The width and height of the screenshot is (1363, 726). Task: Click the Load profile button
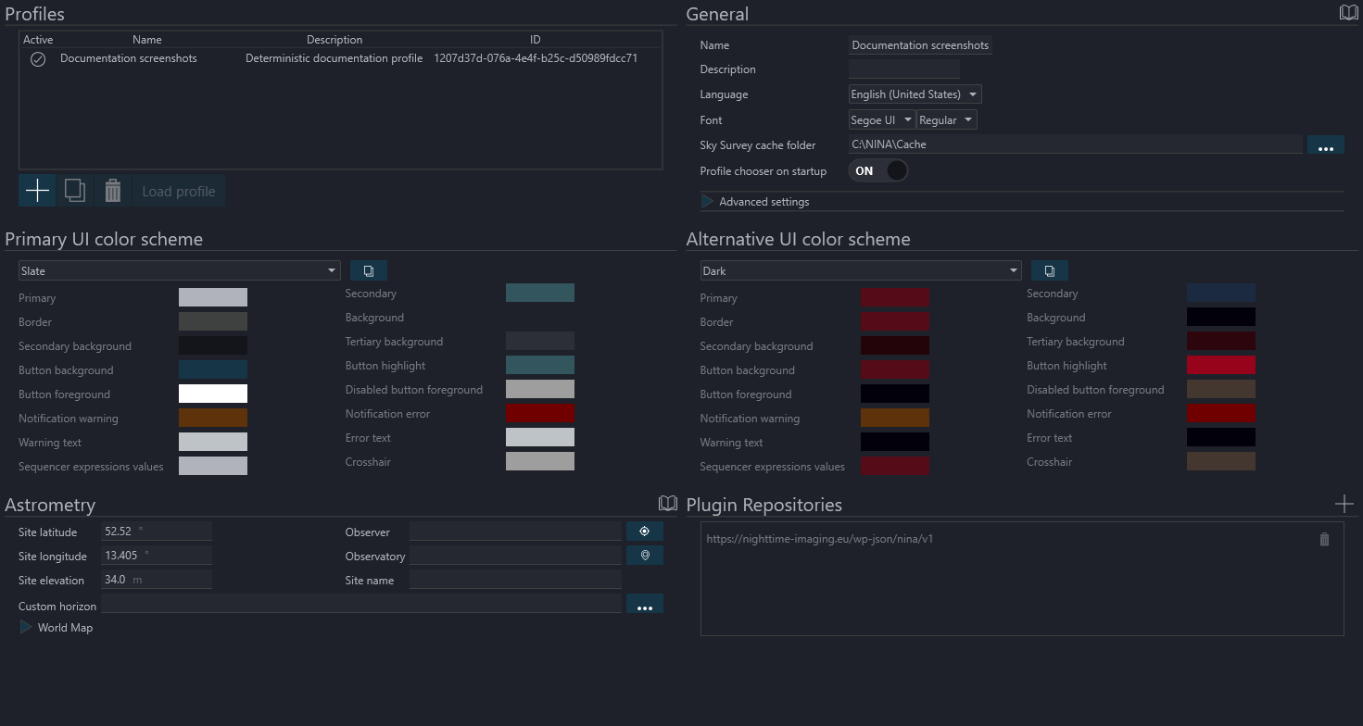pos(179,191)
